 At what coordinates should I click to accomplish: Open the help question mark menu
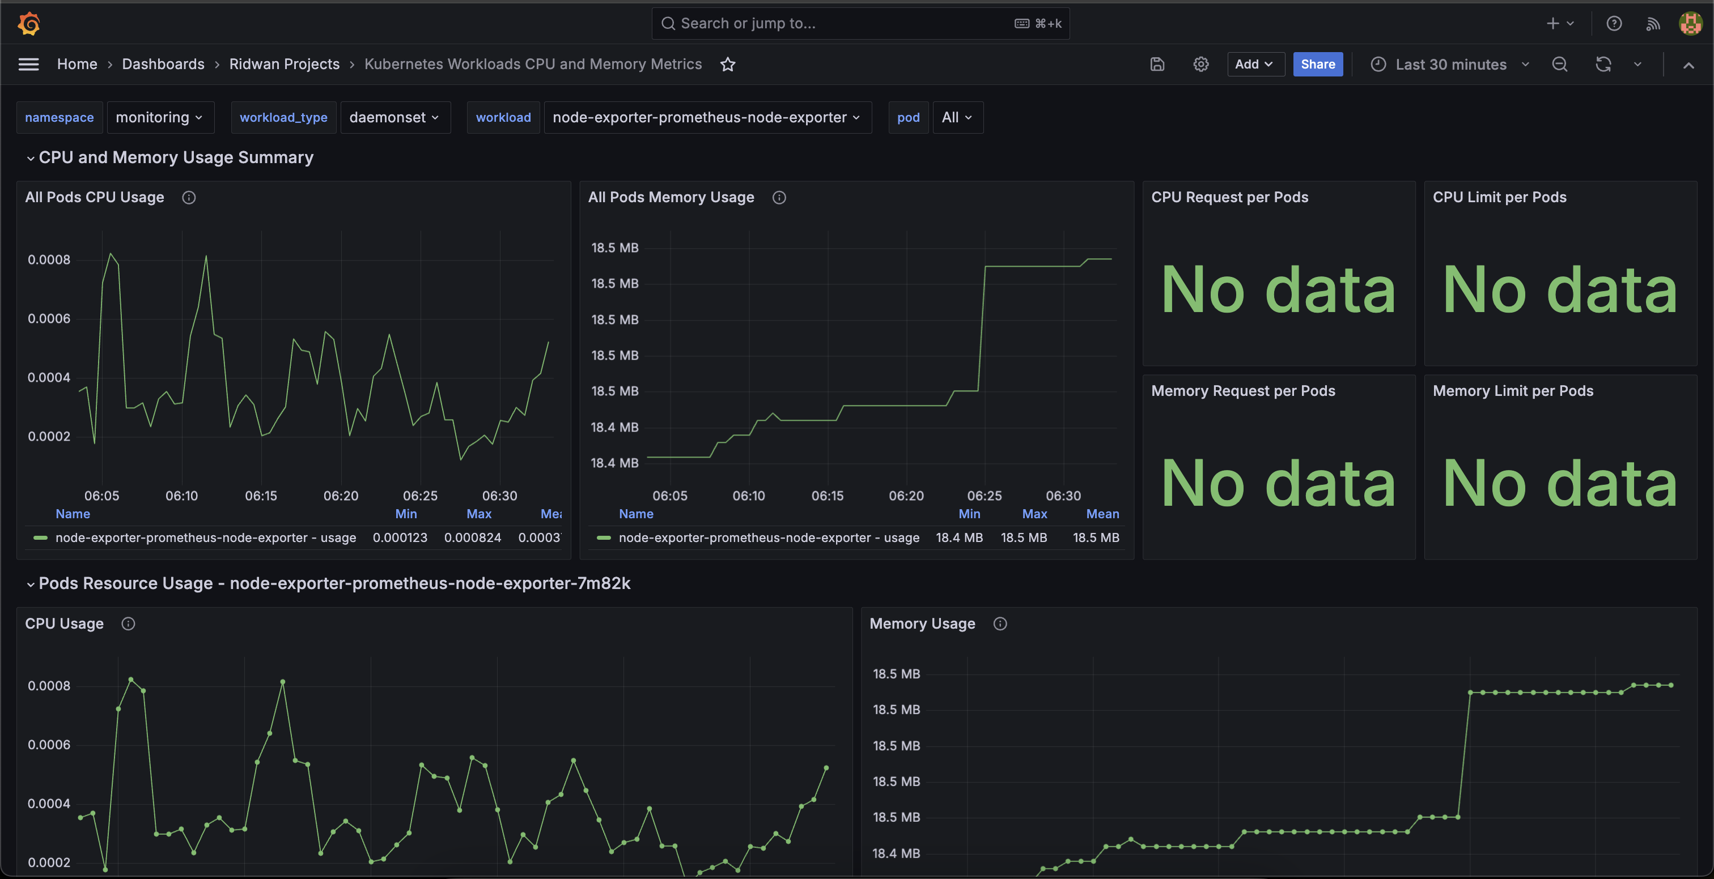click(1614, 23)
